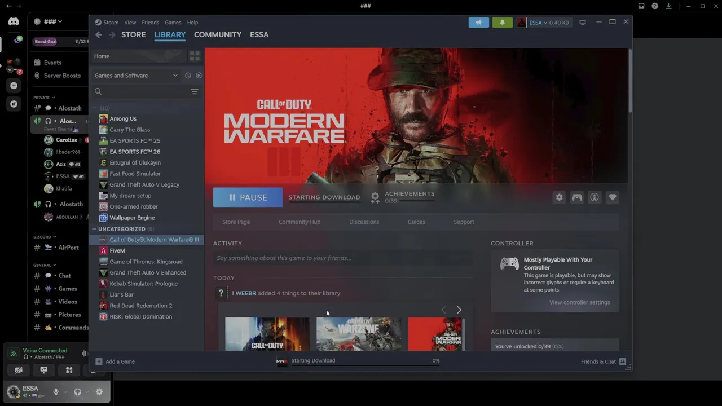The height and width of the screenshot is (406, 722).
Task: Open the Games menu
Action: pos(173,23)
